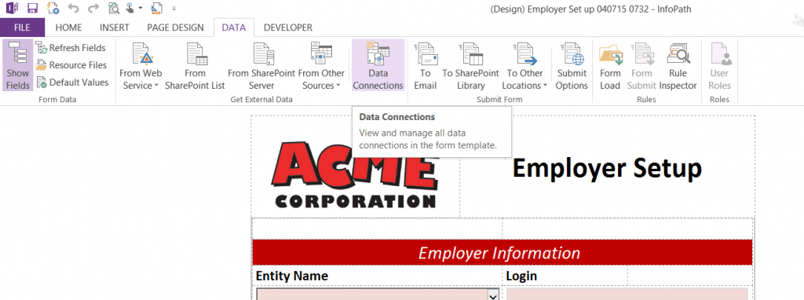The image size is (804, 300).
Task: Open Resource Files
Action: 71,65
